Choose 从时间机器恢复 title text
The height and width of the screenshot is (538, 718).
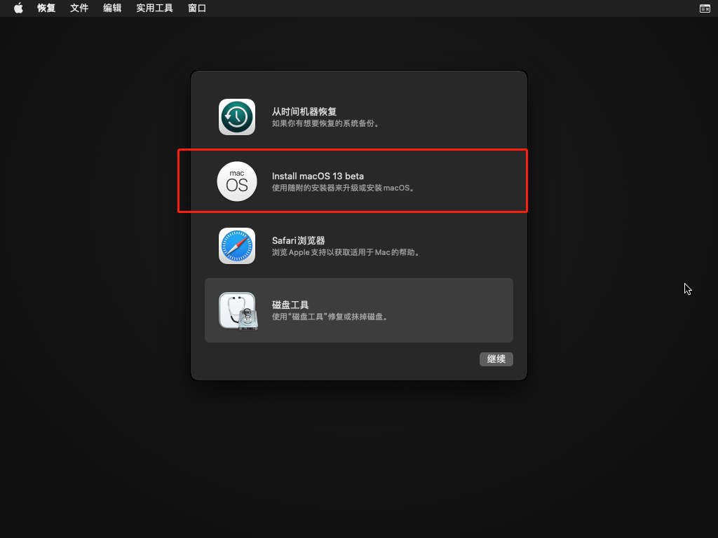(304, 111)
